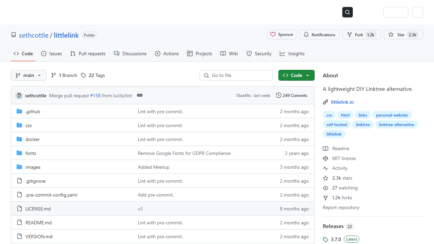
Task: Open the .github folder
Action: pos(33,111)
